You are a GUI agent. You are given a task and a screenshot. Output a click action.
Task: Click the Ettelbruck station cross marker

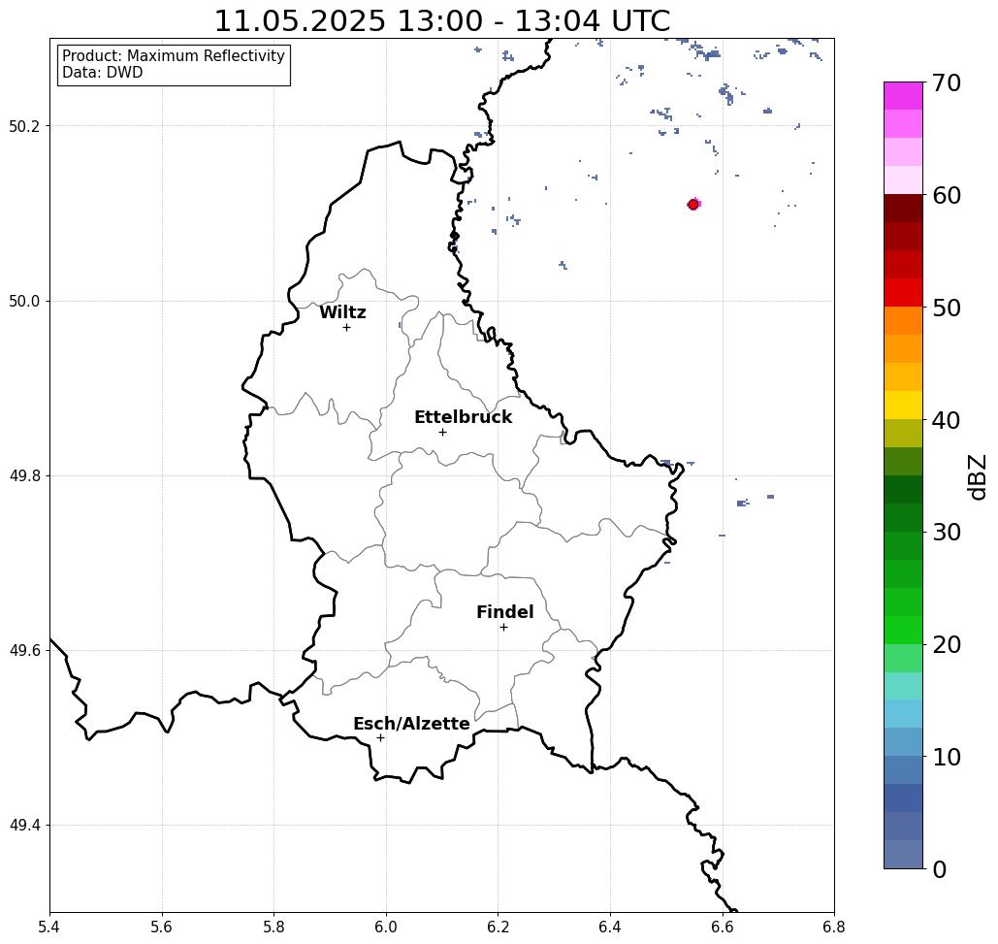[443, 432]
